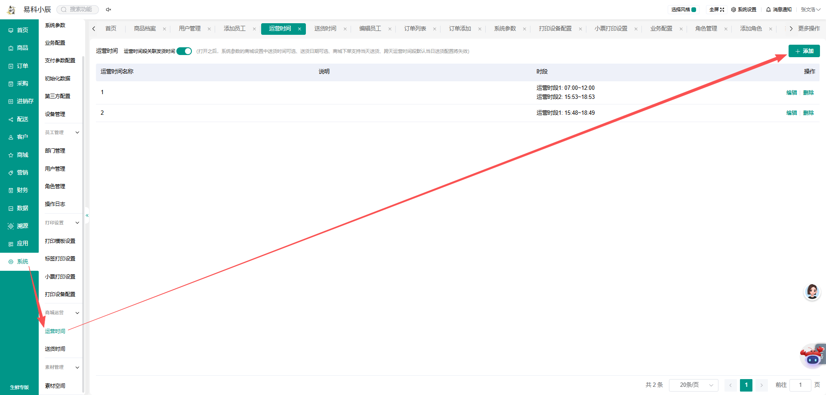The width and height of the screenshot is (826, 395).
Task: Open the robot assistant icon
Action: [812, 356]
